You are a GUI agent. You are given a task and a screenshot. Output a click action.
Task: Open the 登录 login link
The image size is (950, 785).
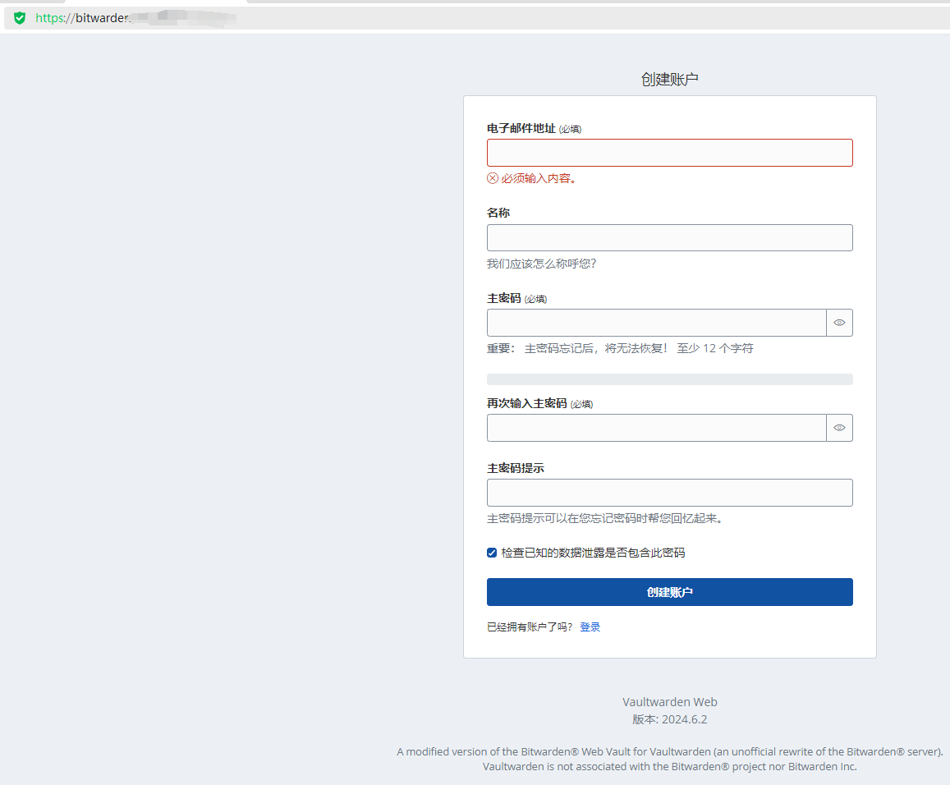point(590,627)
